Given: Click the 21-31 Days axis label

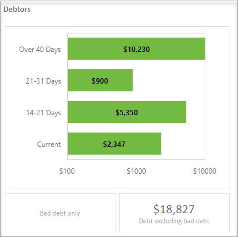Looking at the screenshot, I should [x=43, y=81].
